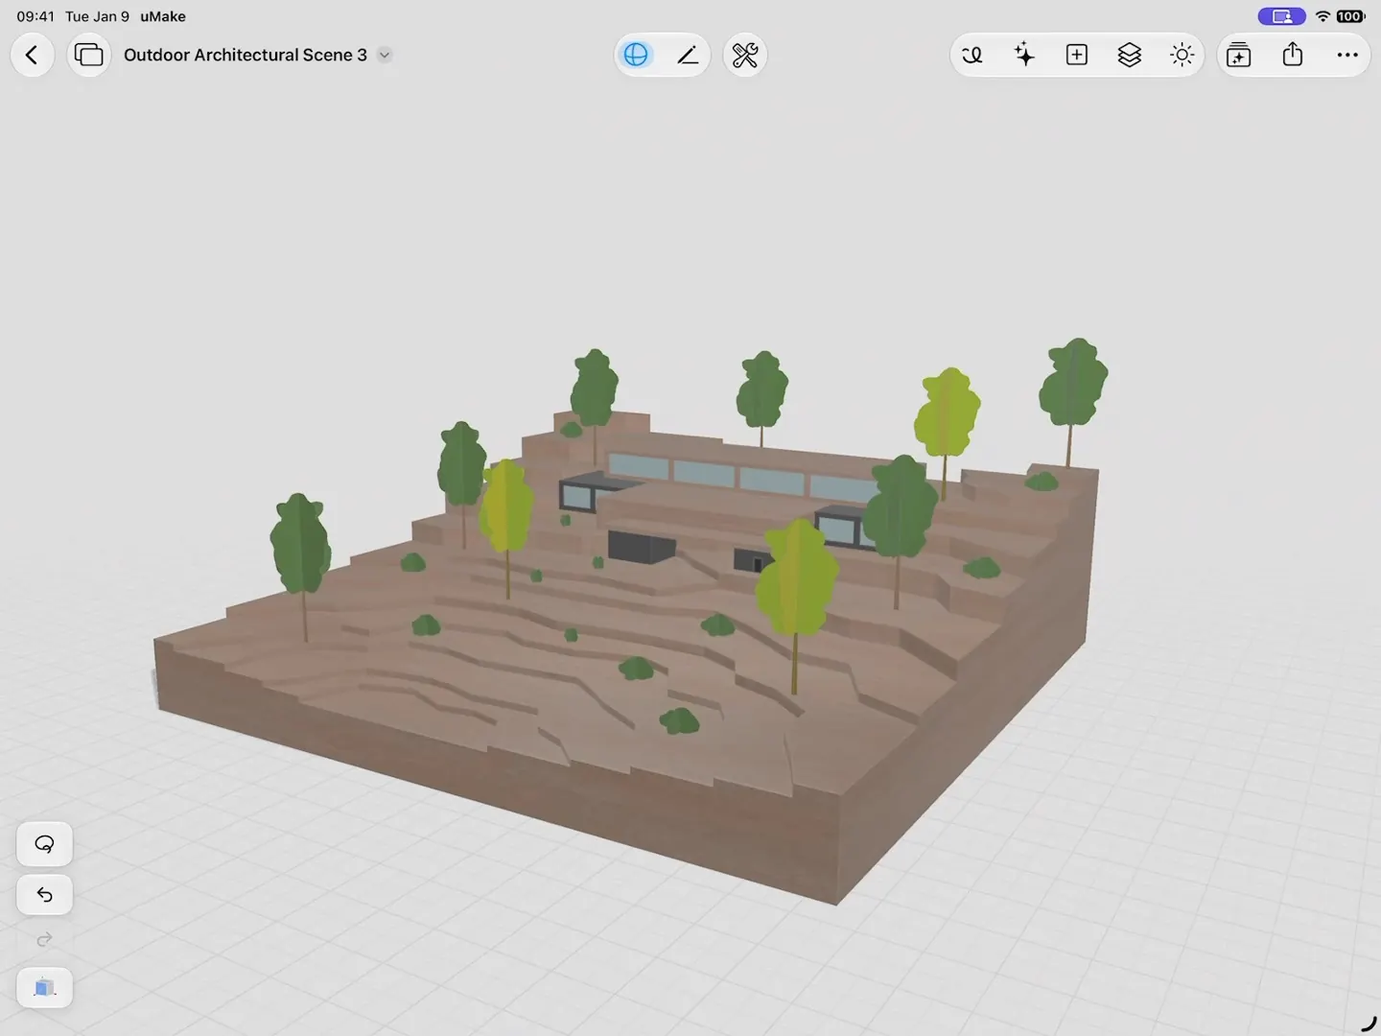Click the corner resize handle

pyautogui.click(x=1369, y=1024)
